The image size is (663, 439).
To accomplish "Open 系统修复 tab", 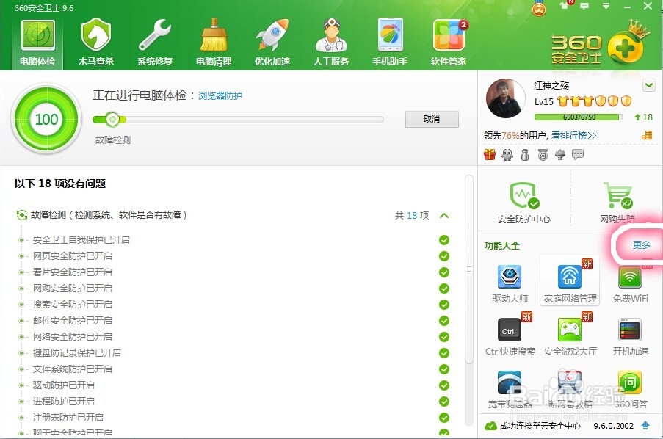I will [x=155, y=43].
